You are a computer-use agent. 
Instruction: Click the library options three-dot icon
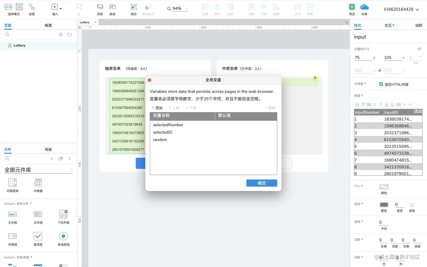69,159
